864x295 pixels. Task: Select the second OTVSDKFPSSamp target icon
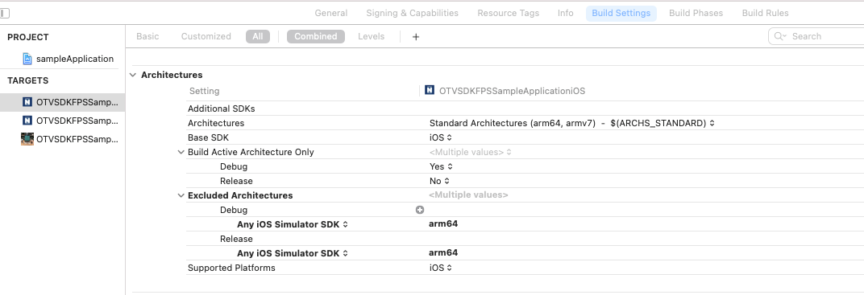click(x=27, y=121)
